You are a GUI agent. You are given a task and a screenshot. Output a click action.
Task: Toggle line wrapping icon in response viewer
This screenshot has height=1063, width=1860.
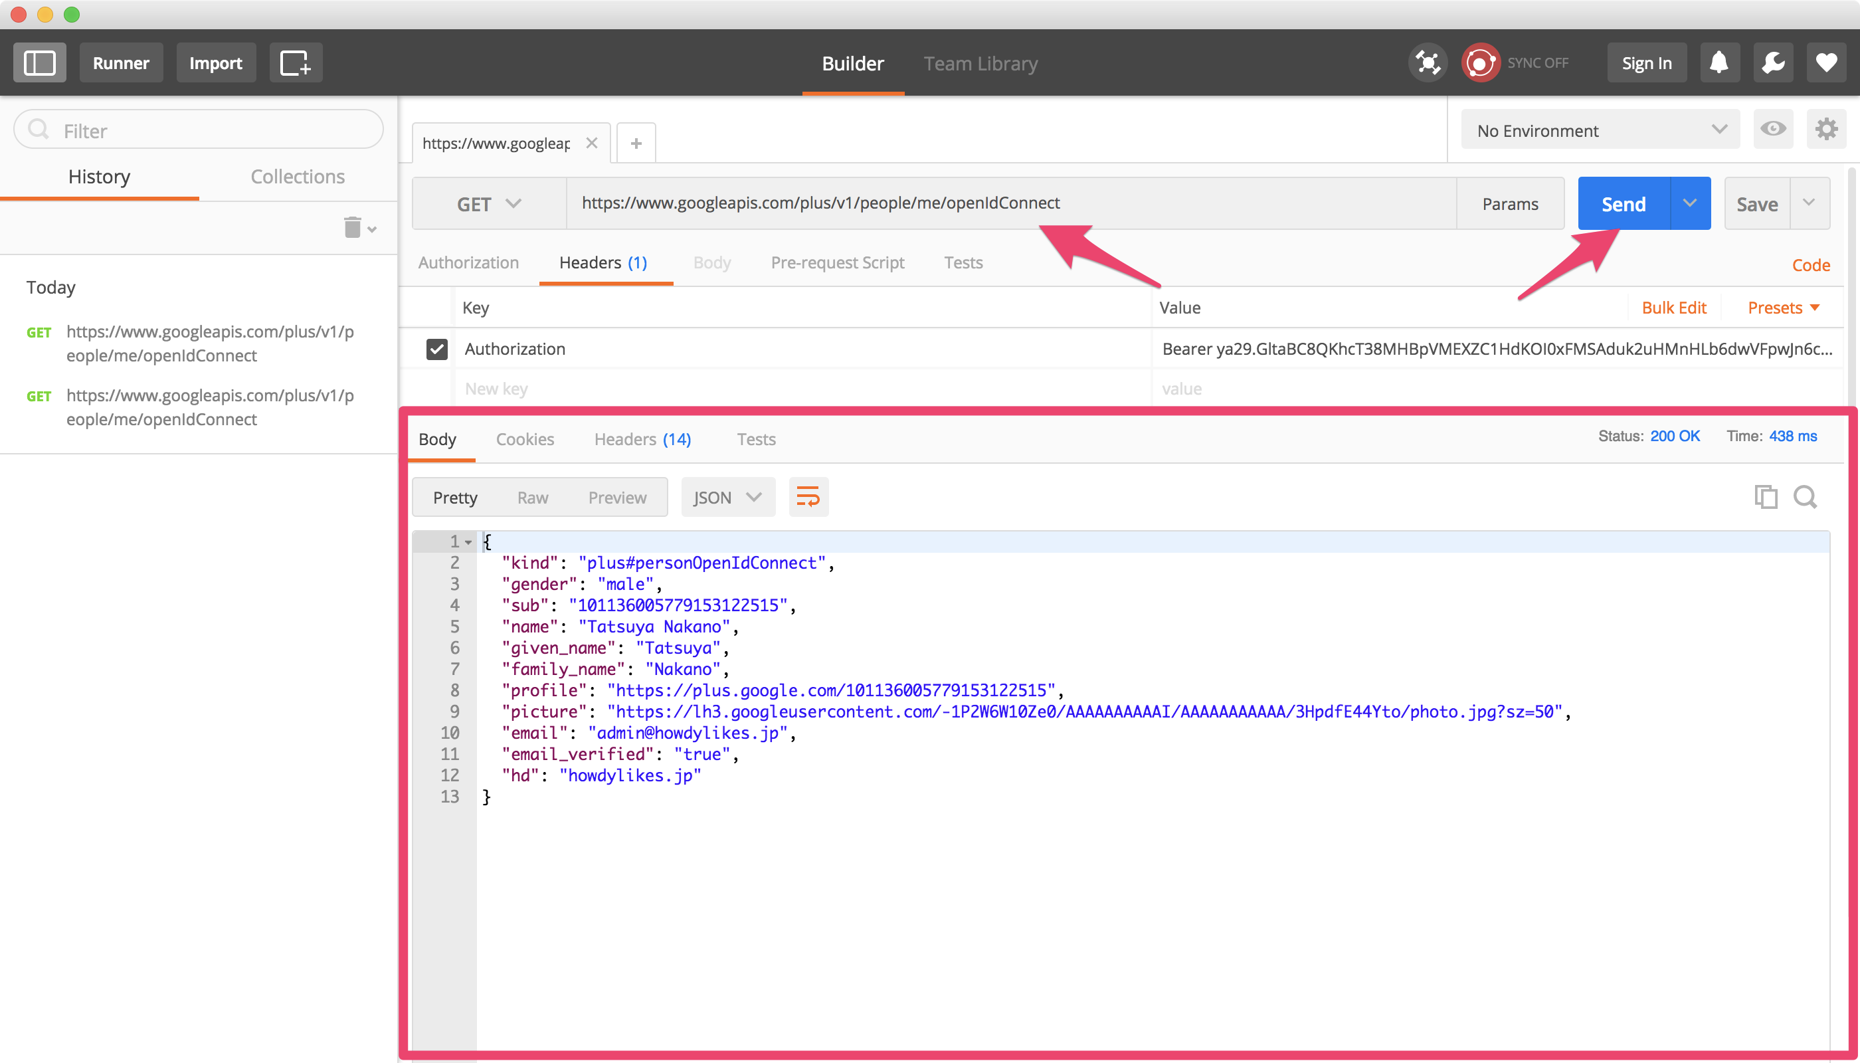[x=808, y=496]
